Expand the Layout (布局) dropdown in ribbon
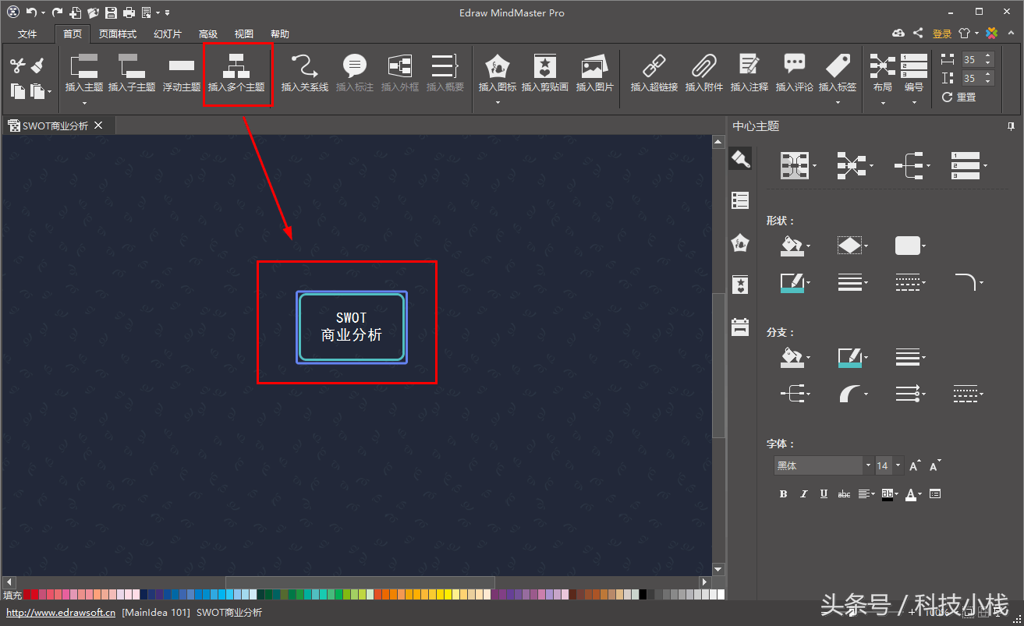Viewport: 1024px width, 626px height. pyautogui.click(x=882, y=101)
